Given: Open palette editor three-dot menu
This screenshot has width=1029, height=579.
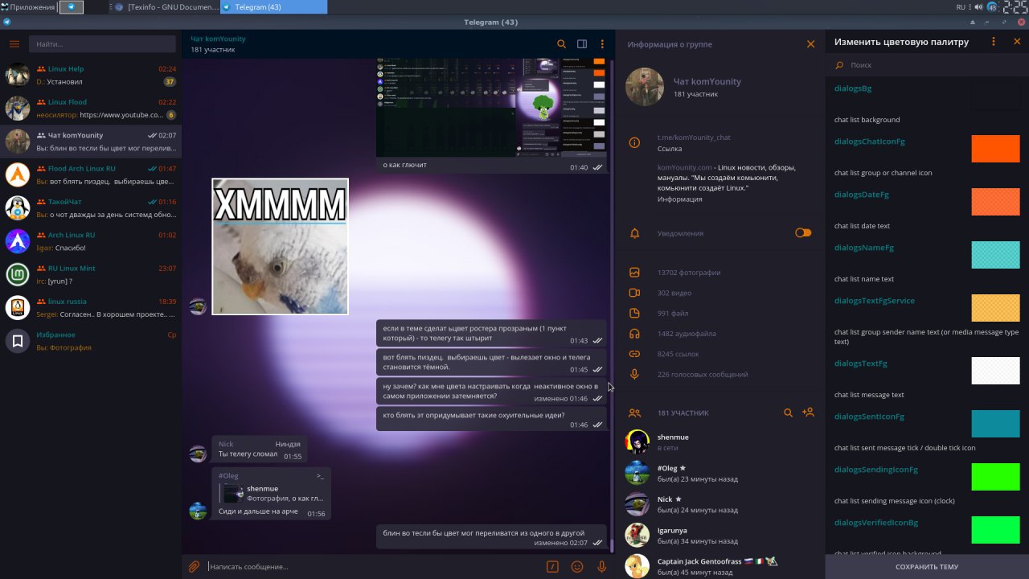Looking at the screenshot, I should coord(994,42).
